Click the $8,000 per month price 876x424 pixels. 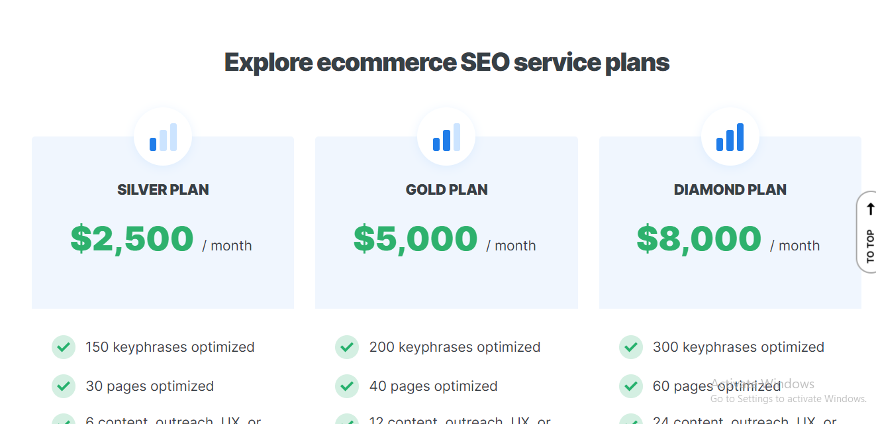(x=699, y=239)
